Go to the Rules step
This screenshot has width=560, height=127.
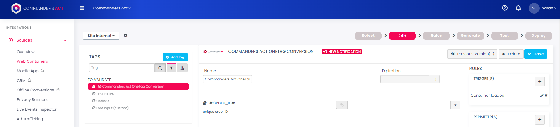tap(436, 36)
